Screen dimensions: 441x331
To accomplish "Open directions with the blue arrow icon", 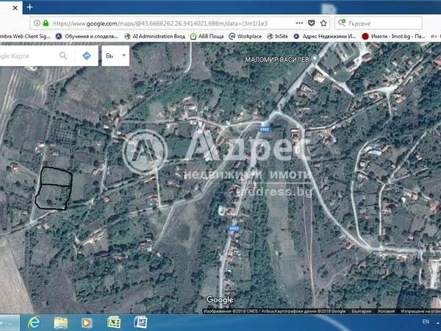I will 87,56.
